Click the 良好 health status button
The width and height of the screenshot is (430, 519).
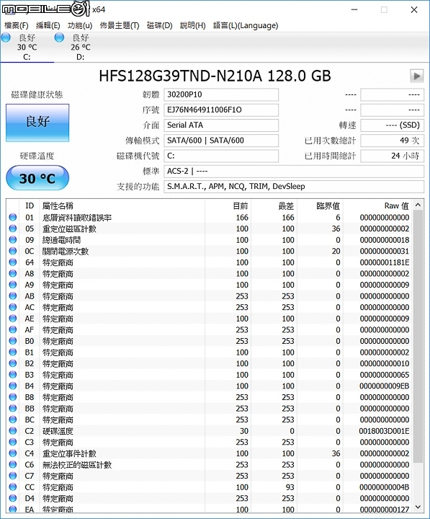[x=37, y=123]
